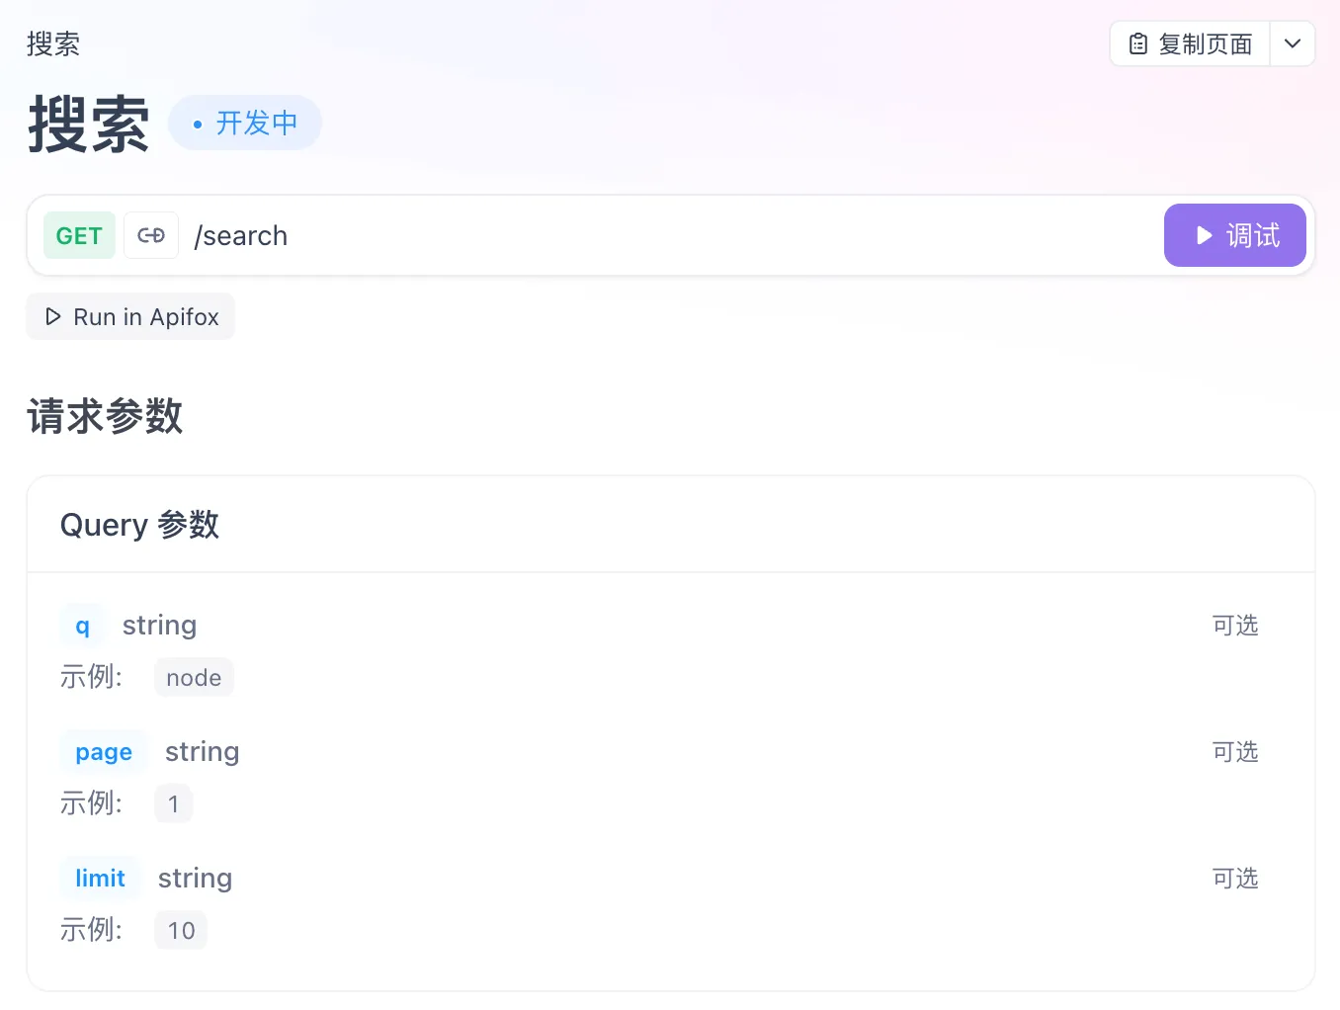The image size is (1340, 1010).
Task: Click the clipboard icon in 复制页面
Action: click(1138, 44)
